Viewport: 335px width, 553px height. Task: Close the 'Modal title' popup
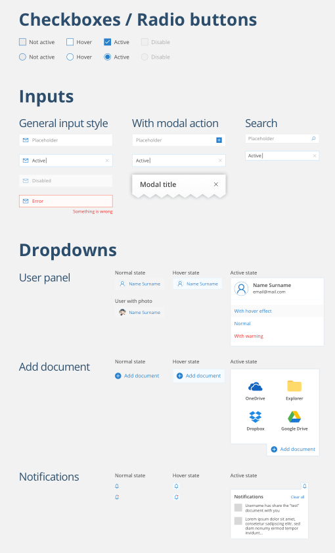pyautogui.click(x=216, y=184)
